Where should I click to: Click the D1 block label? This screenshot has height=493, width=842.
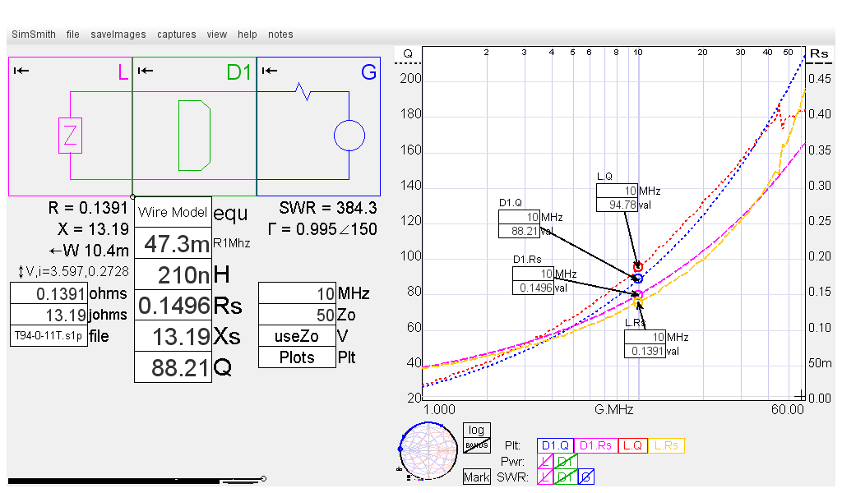239,71
